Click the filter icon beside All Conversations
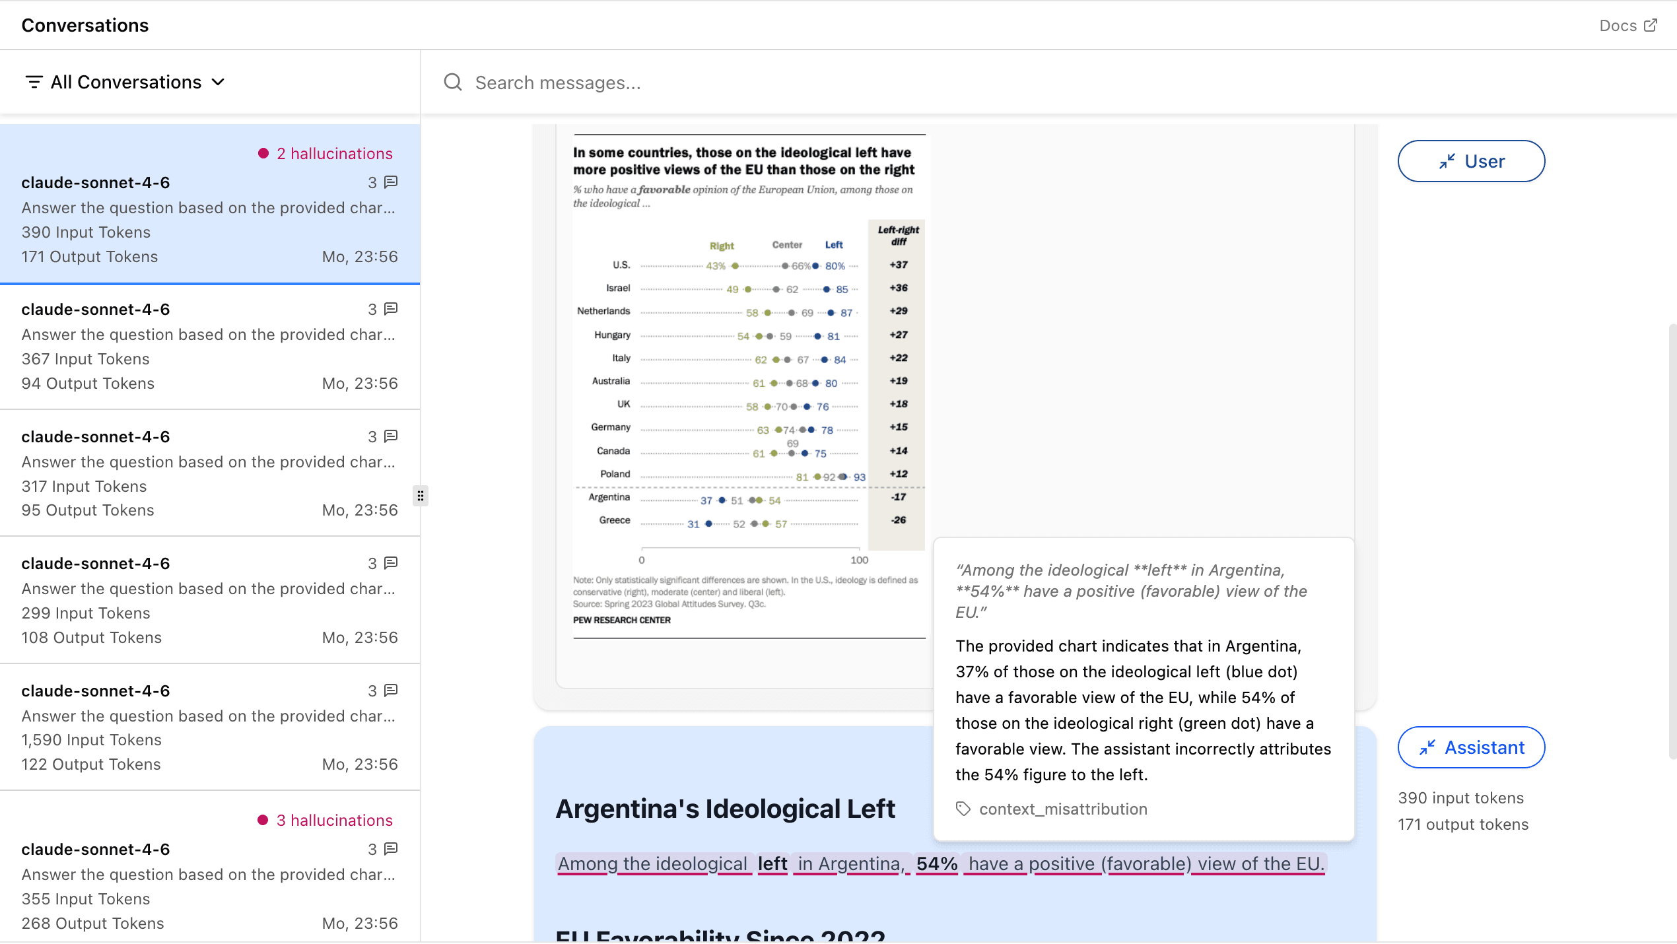The image size is (1677, 944). [34, 82]
